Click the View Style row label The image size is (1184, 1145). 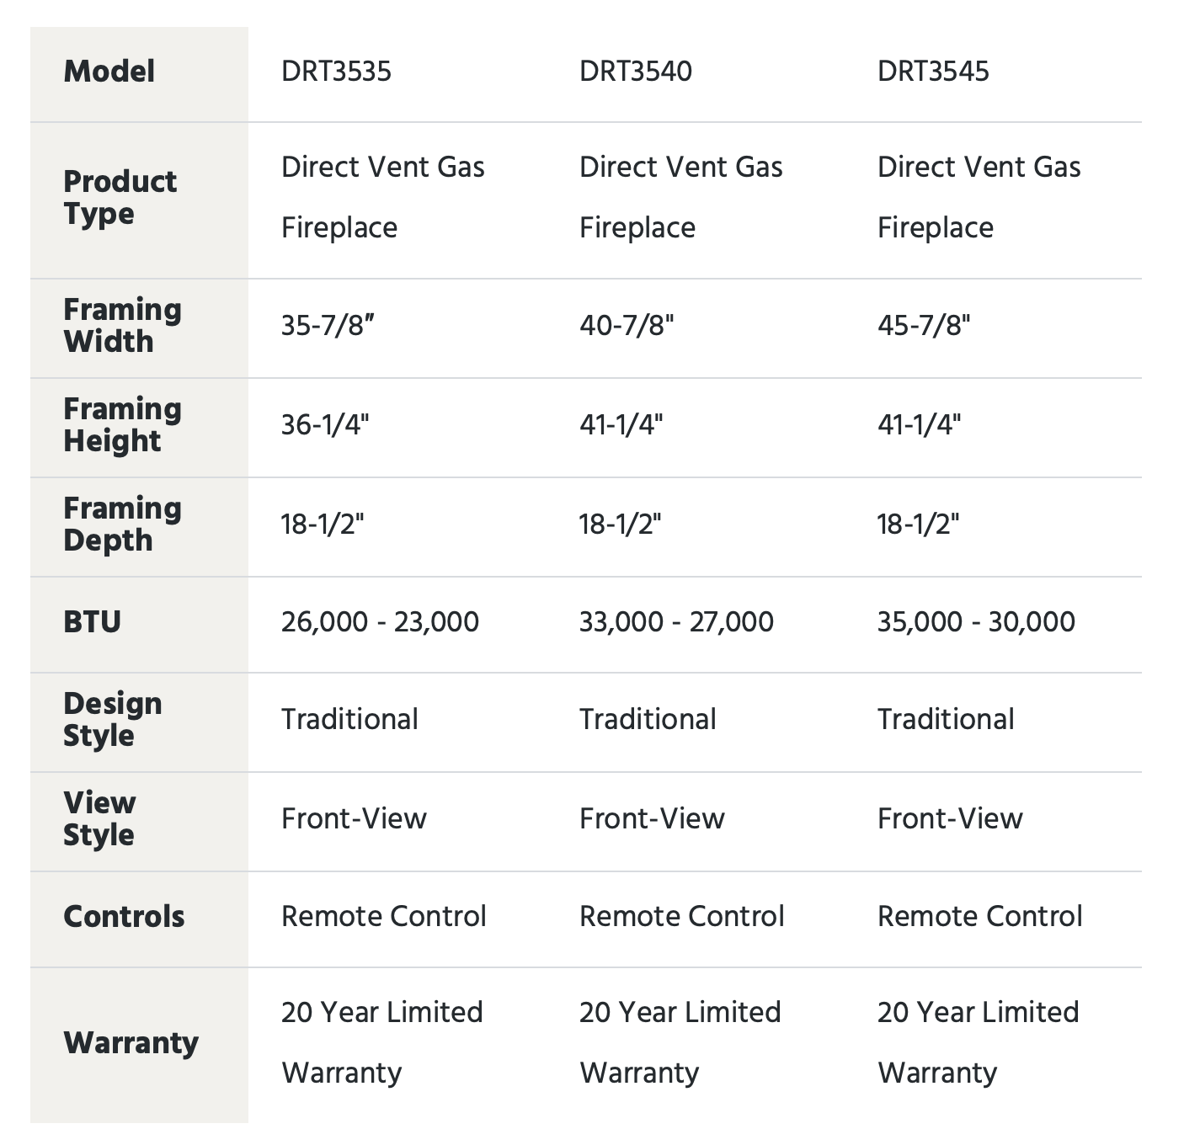coord(99,819)
